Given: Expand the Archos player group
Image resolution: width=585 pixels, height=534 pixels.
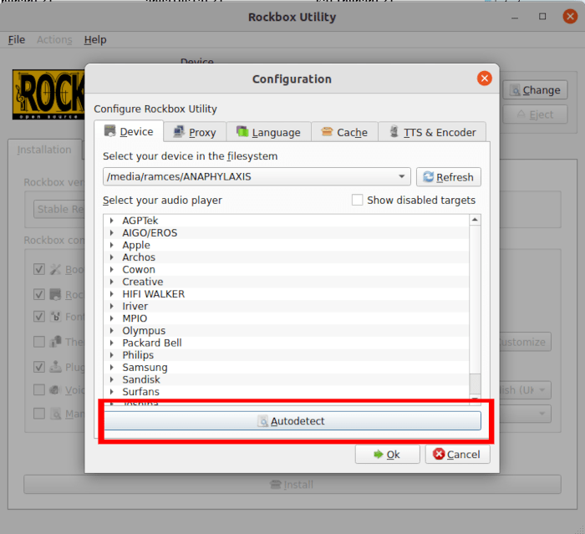Looking at the screenshot, I should [x=111, y=257].
